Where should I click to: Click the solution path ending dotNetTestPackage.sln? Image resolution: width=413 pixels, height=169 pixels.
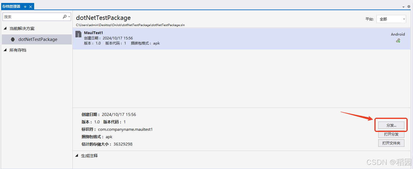pyautogui.click(x=130, y=25)
